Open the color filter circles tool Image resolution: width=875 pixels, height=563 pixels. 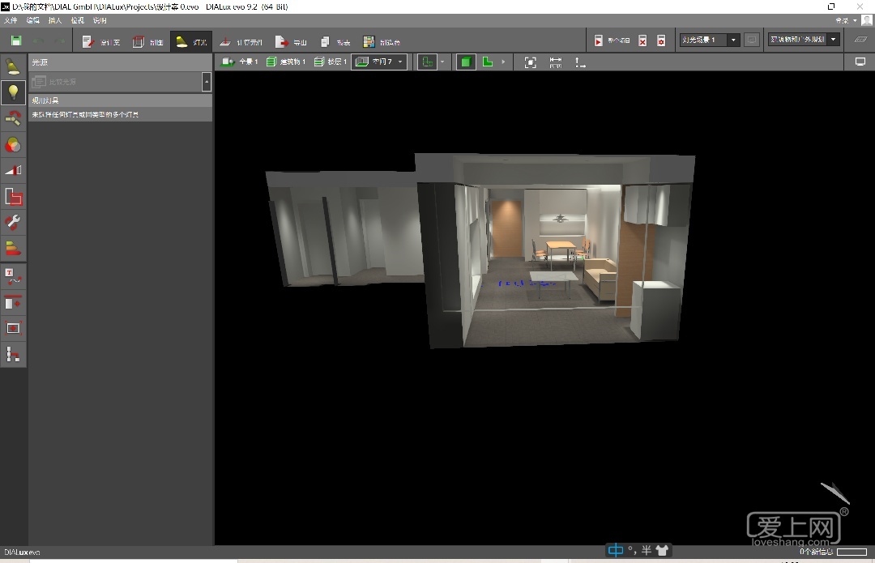pyautogui.click(x=13, y=145)
